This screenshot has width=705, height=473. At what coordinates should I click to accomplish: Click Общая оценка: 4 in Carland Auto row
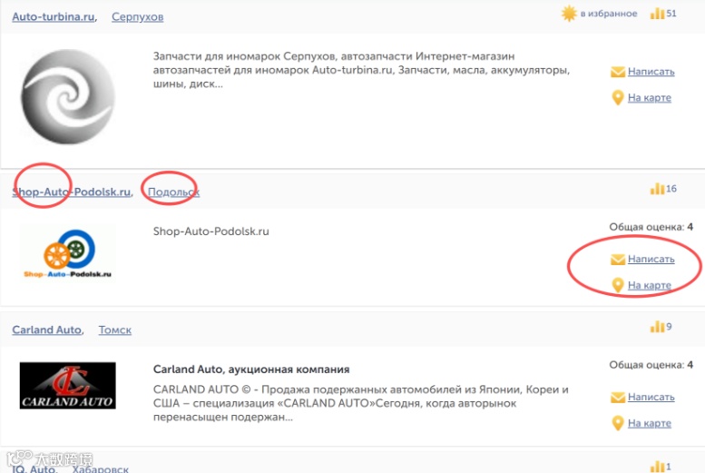tap(651, 365)
